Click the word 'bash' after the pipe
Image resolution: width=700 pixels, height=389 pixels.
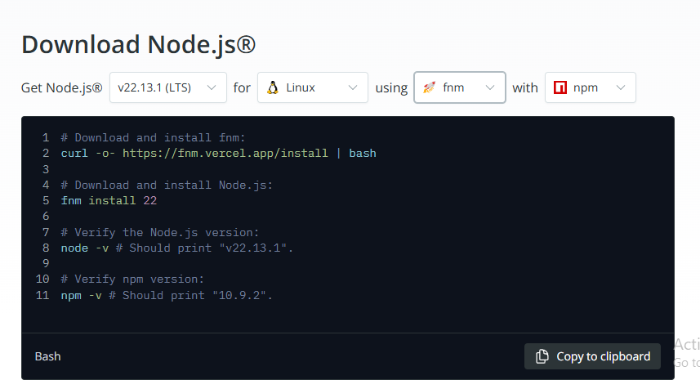tap(363, 153)
